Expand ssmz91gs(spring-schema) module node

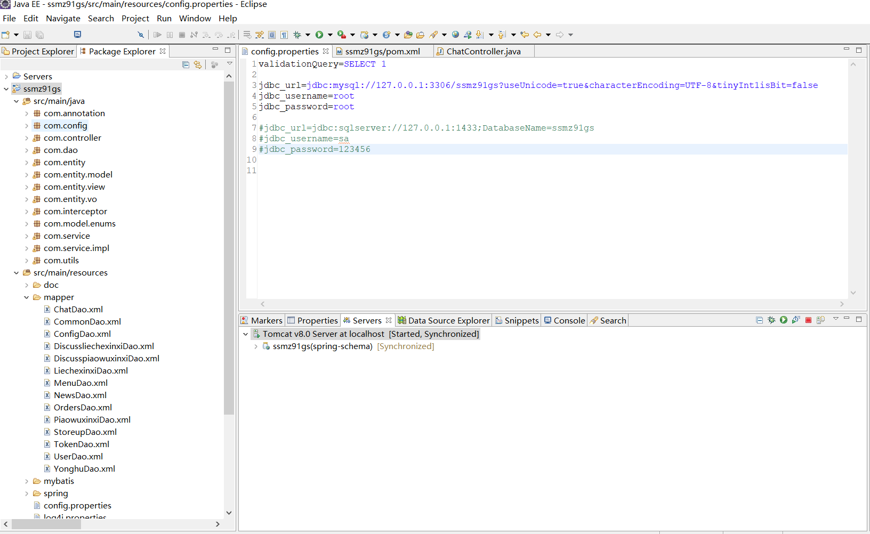[256, 346]
